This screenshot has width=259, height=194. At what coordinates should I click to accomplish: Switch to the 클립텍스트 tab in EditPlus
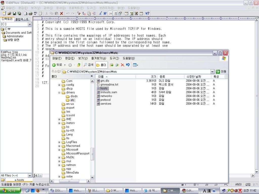22,19
